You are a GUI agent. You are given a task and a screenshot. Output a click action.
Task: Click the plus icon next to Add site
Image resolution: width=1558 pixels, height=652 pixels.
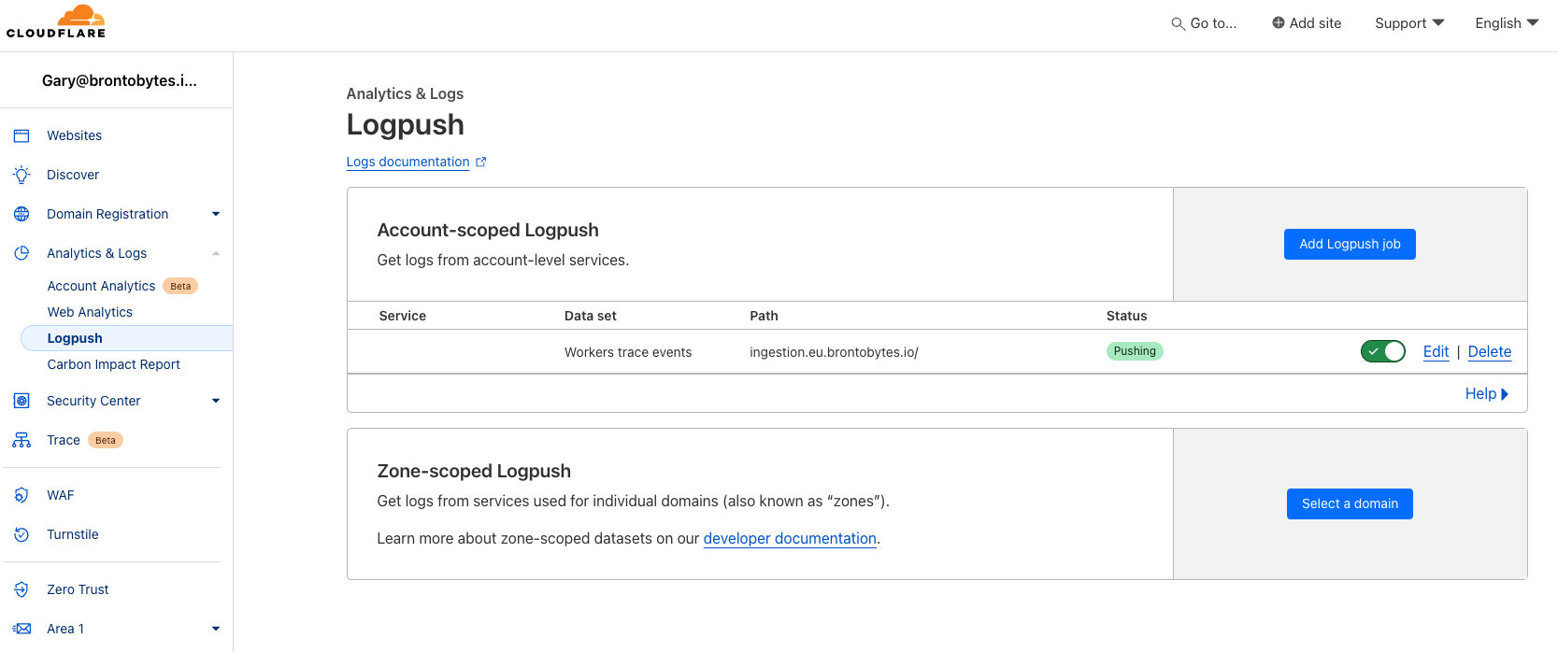[x=1278, y=22]
